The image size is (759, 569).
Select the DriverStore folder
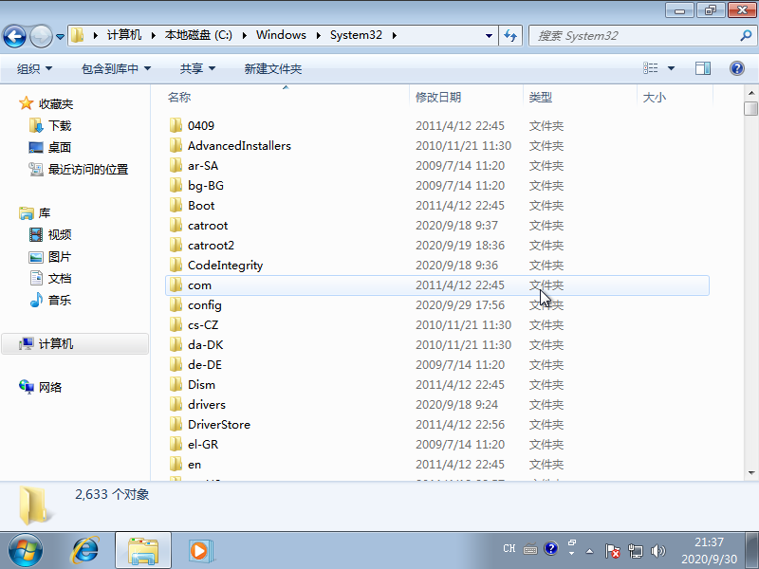pyautogui.click(x=219, y=424)
